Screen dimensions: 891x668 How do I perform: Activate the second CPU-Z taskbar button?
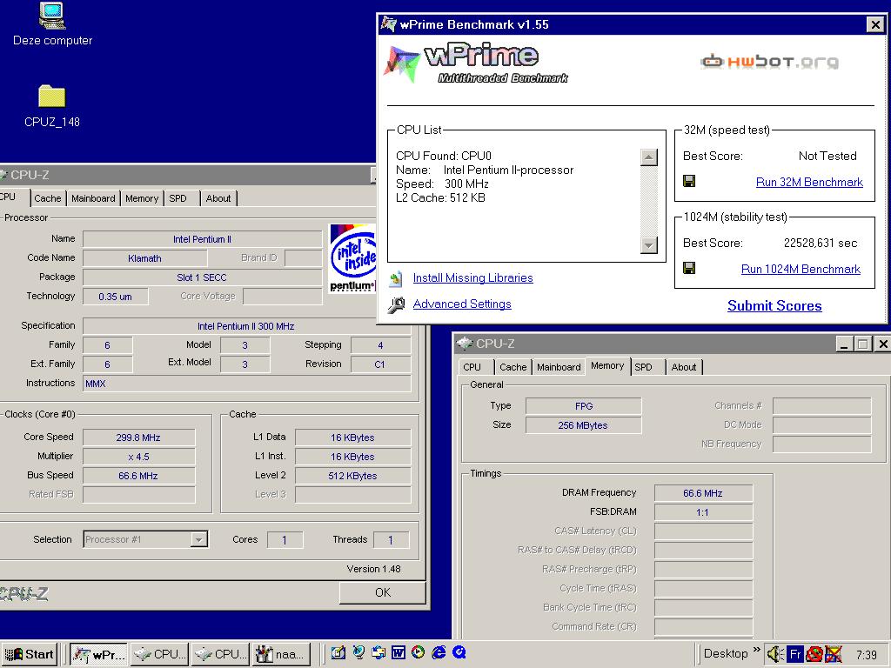click(220, 654)
